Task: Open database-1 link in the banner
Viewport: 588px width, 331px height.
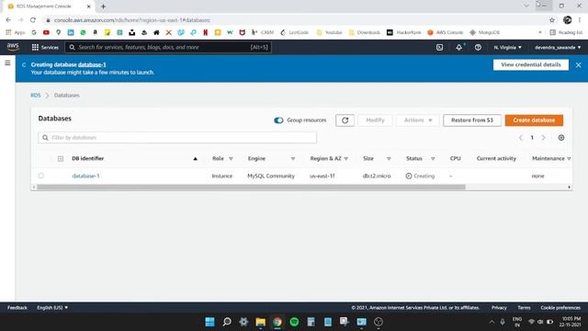Action: coord(92,64)
